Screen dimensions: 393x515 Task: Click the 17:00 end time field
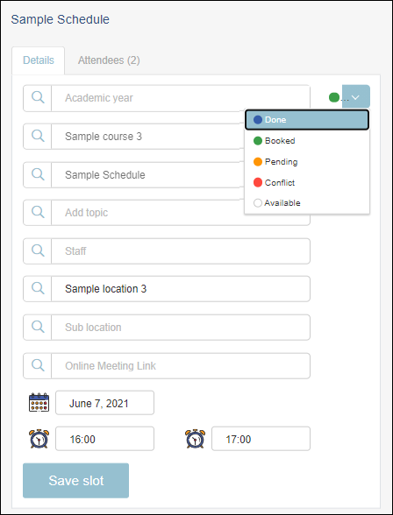[261, 439]
